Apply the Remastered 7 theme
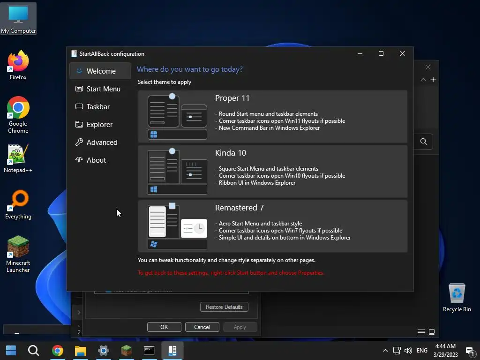This screenshot has height=360, width=480. coord(272,226)
